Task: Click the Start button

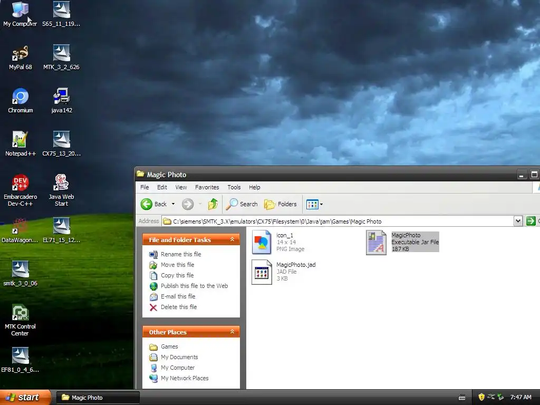Action: click(x=25, y=397)
